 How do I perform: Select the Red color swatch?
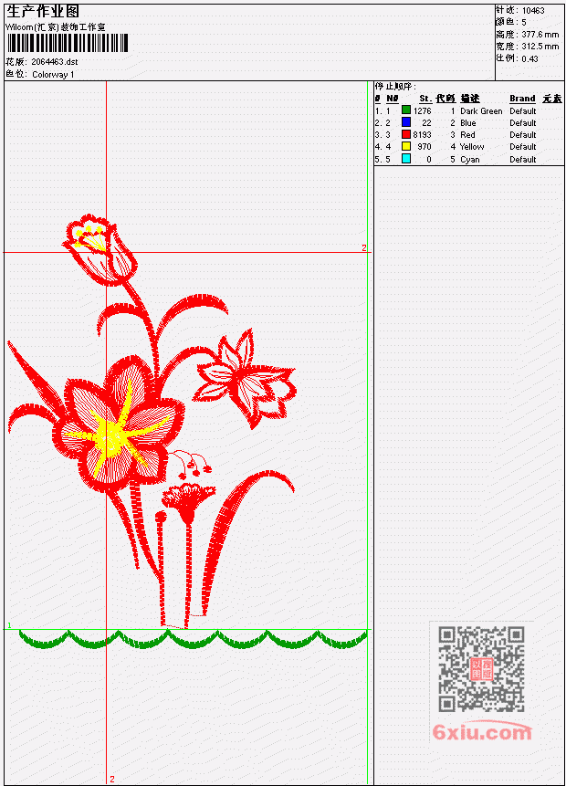pyautogui.click(x=406, y=134)
